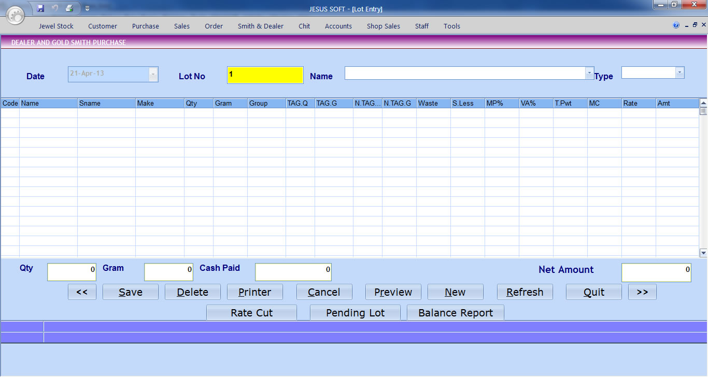Click the floppy disk save icon

click(x=41, y=8)
